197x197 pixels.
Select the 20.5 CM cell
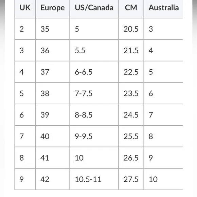point(131,29)
